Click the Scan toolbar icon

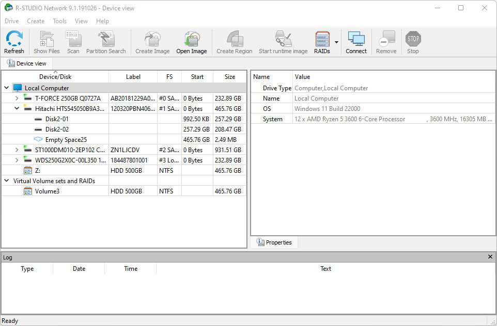pos(73,39)
